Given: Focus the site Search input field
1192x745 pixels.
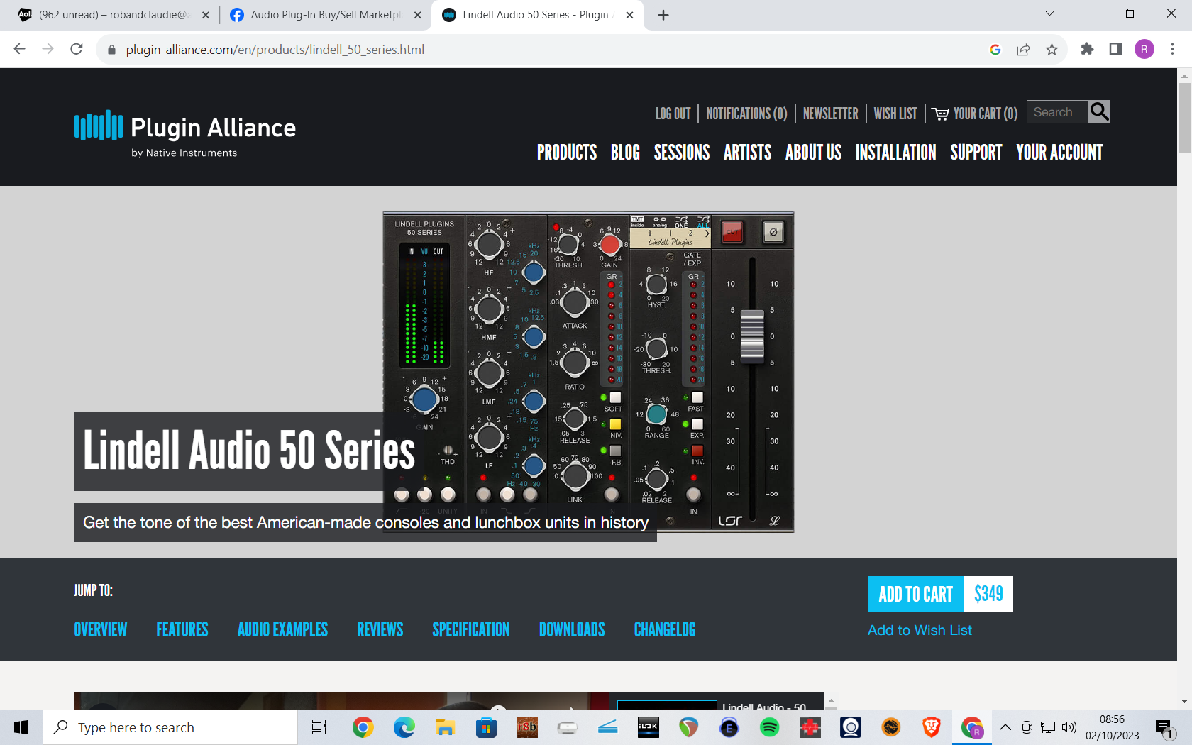Looking at the screenshot, I should tap(1057, 112).
